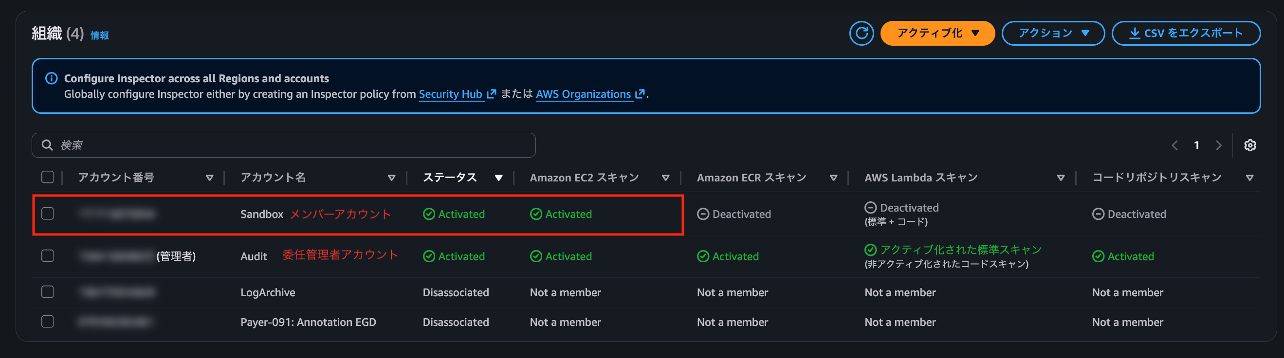
Task: Click external link icon beside Security Hub
Action: pyautogui.click(x=491, y=93)
